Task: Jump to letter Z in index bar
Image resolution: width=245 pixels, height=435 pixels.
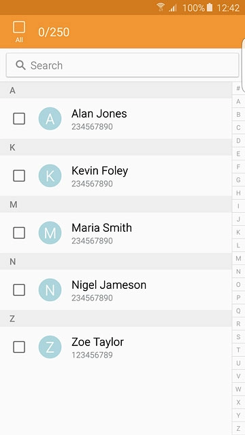Action: point(238,428)
